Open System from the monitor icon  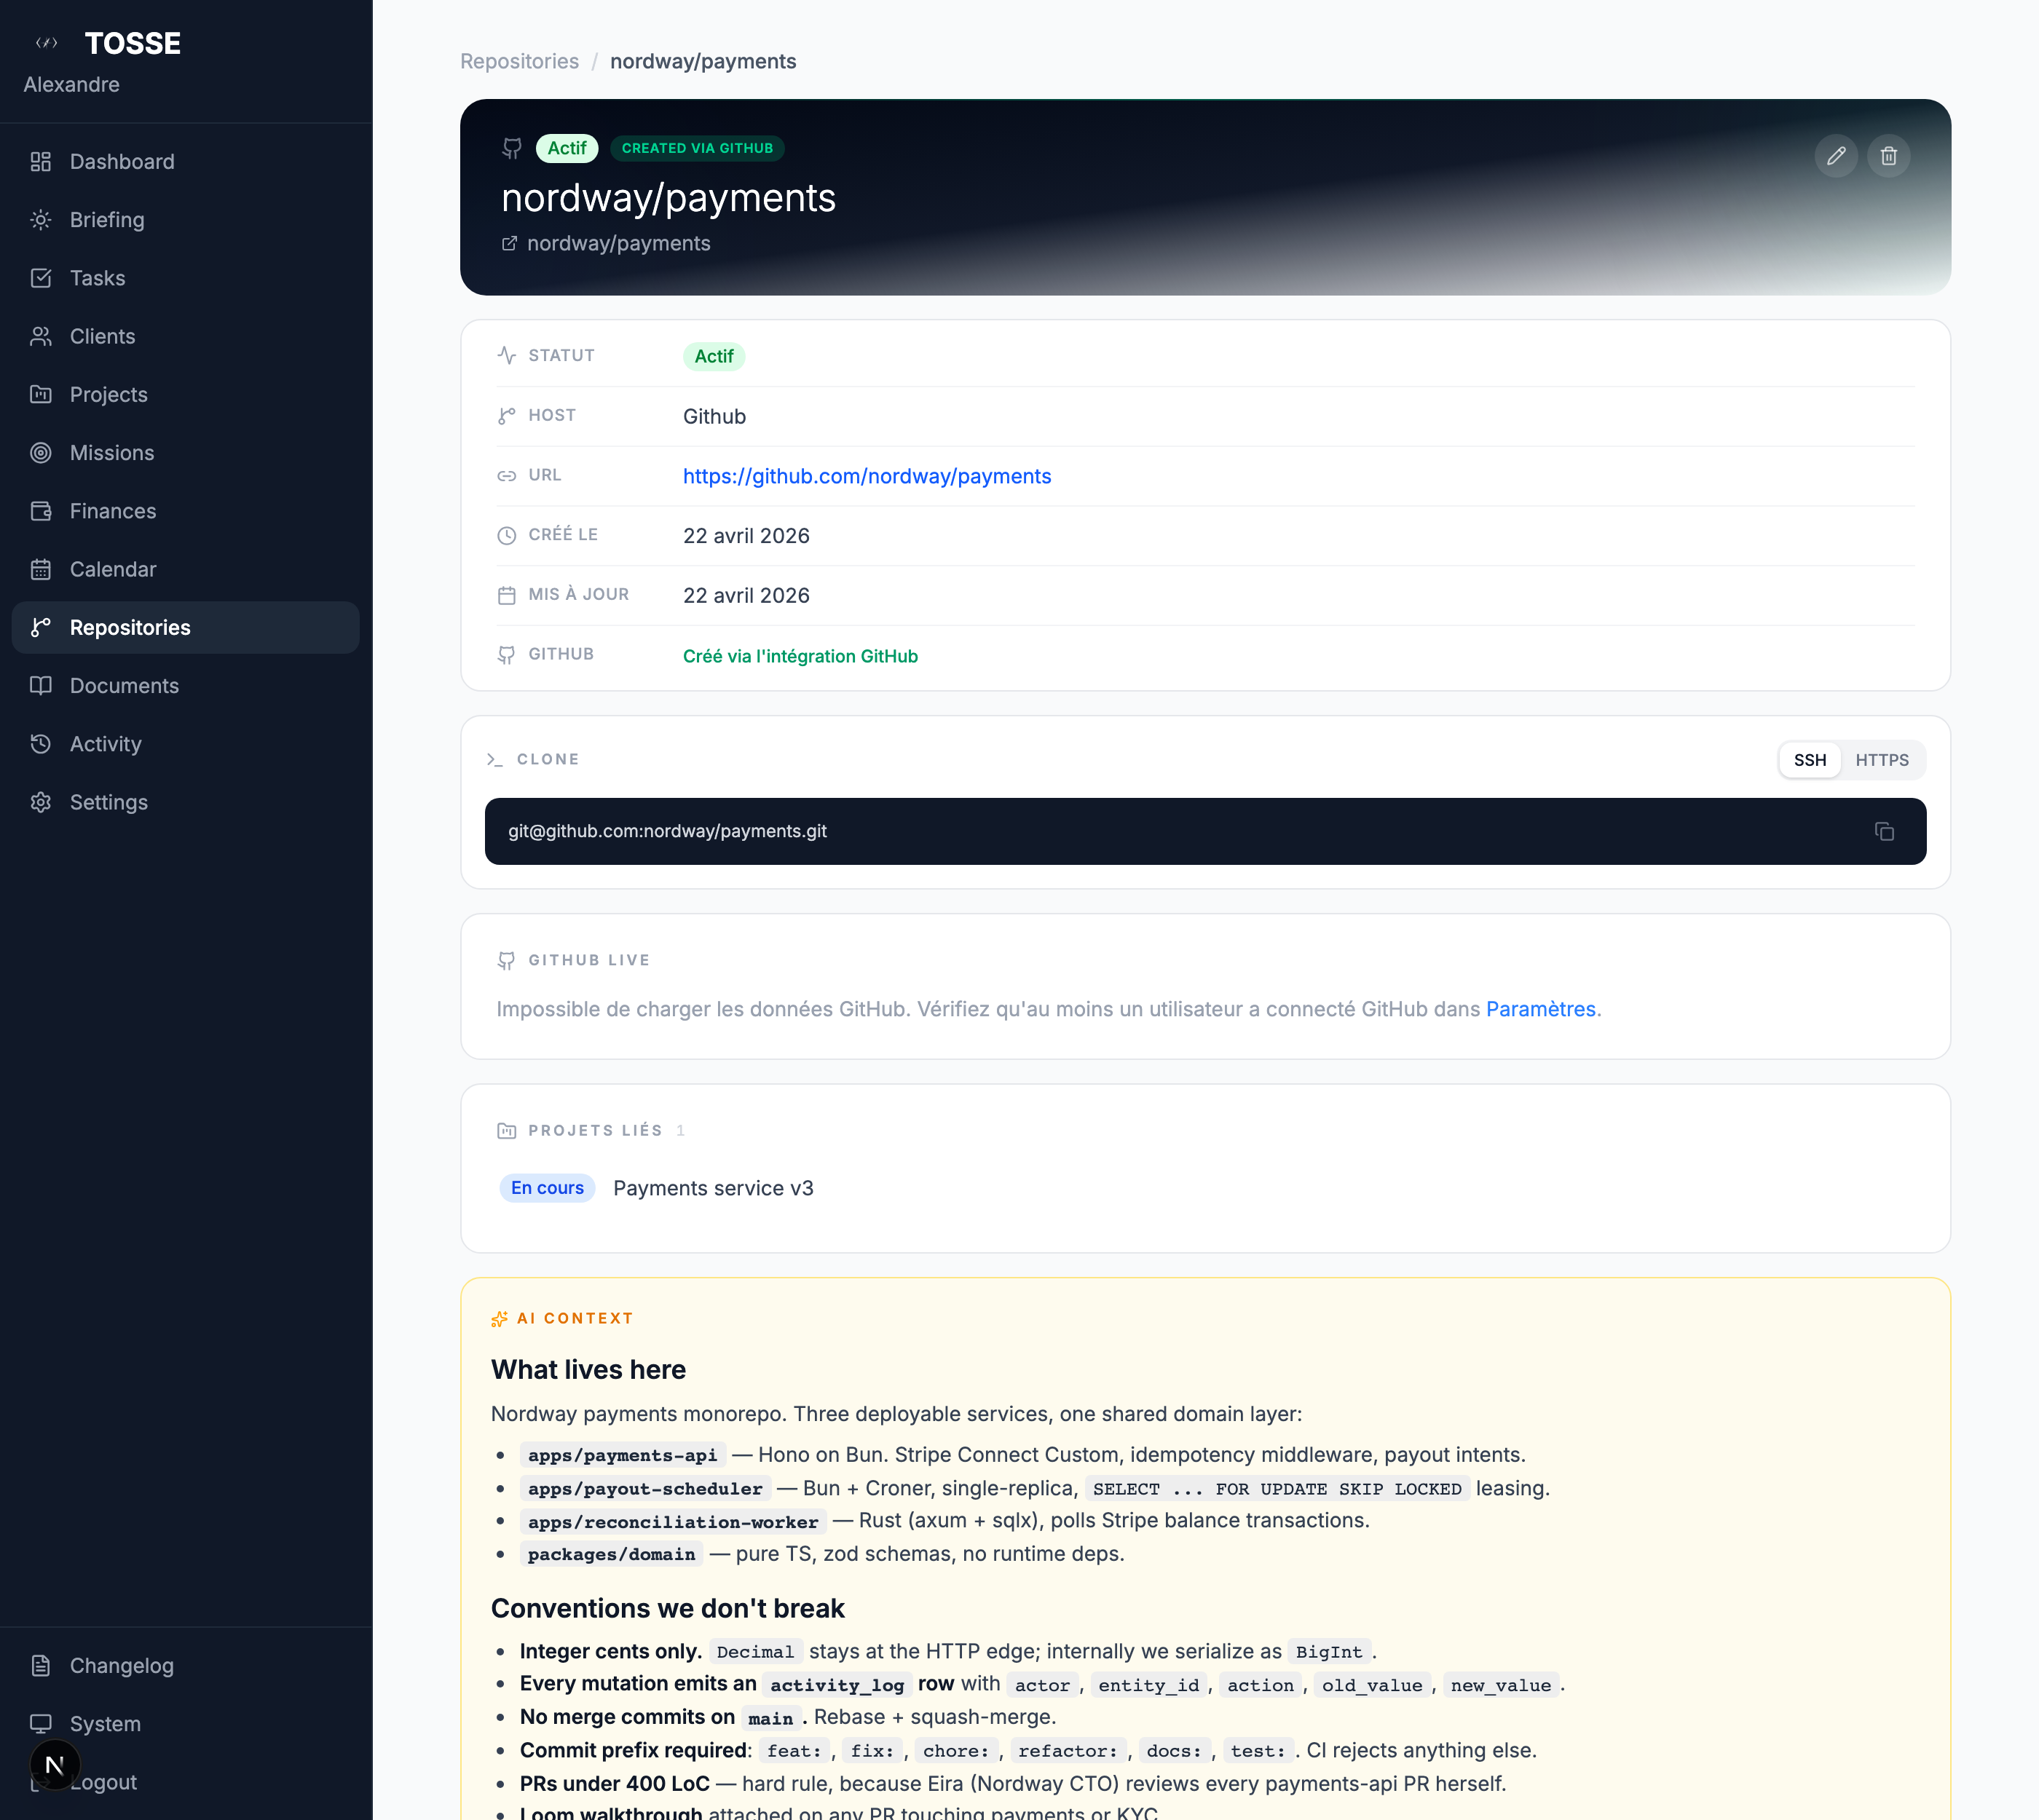[41, 1723]
